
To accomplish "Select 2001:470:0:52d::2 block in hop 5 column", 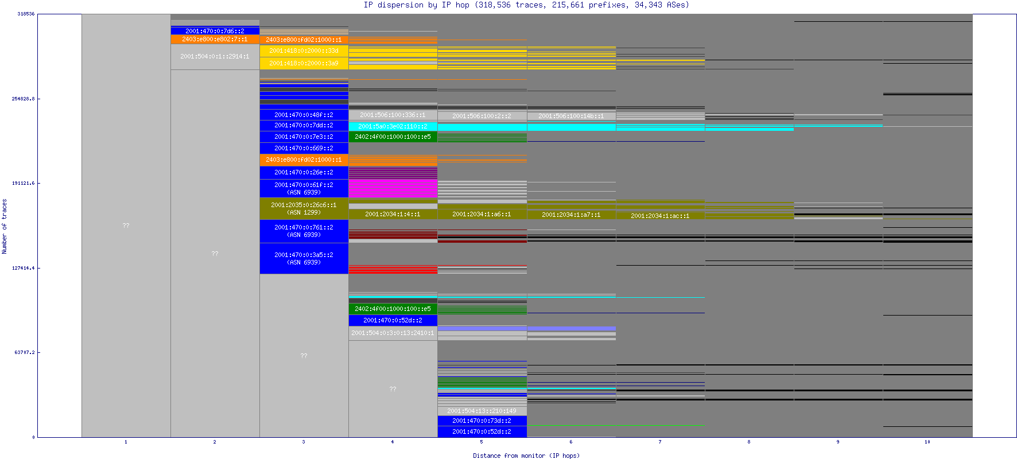I will (x=482, y=431).
